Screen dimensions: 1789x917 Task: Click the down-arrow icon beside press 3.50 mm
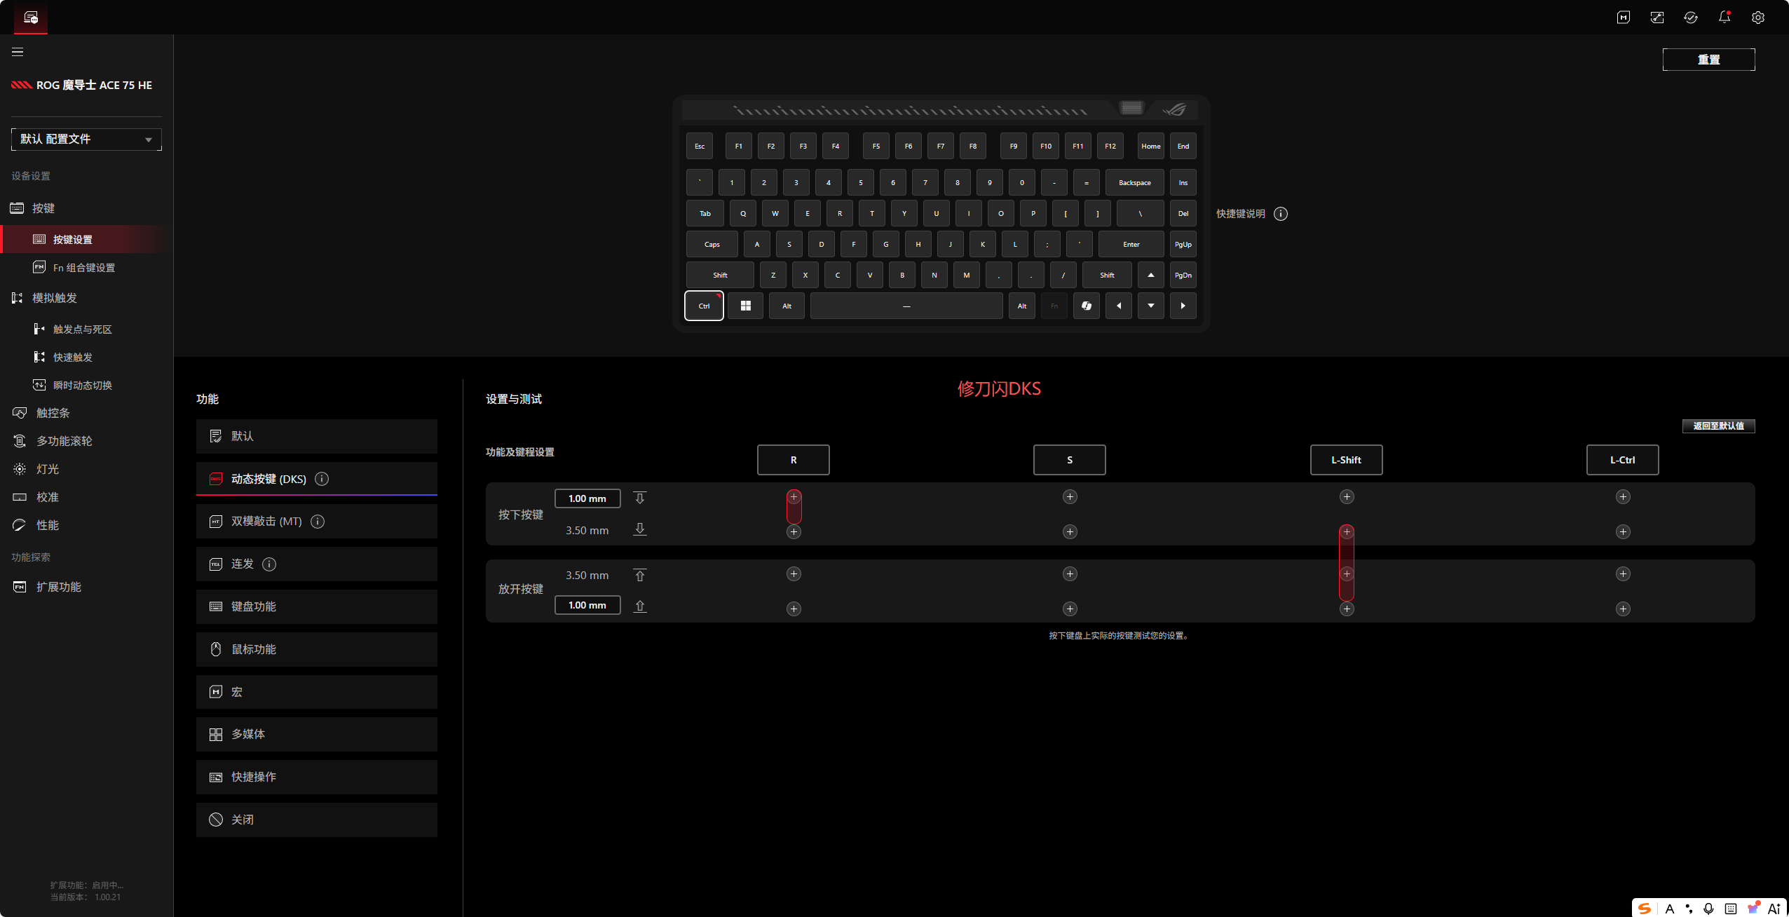[639, 529]
